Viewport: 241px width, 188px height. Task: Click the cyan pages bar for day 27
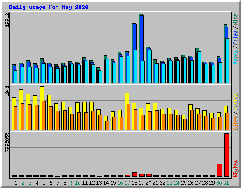tap(199, 67)
